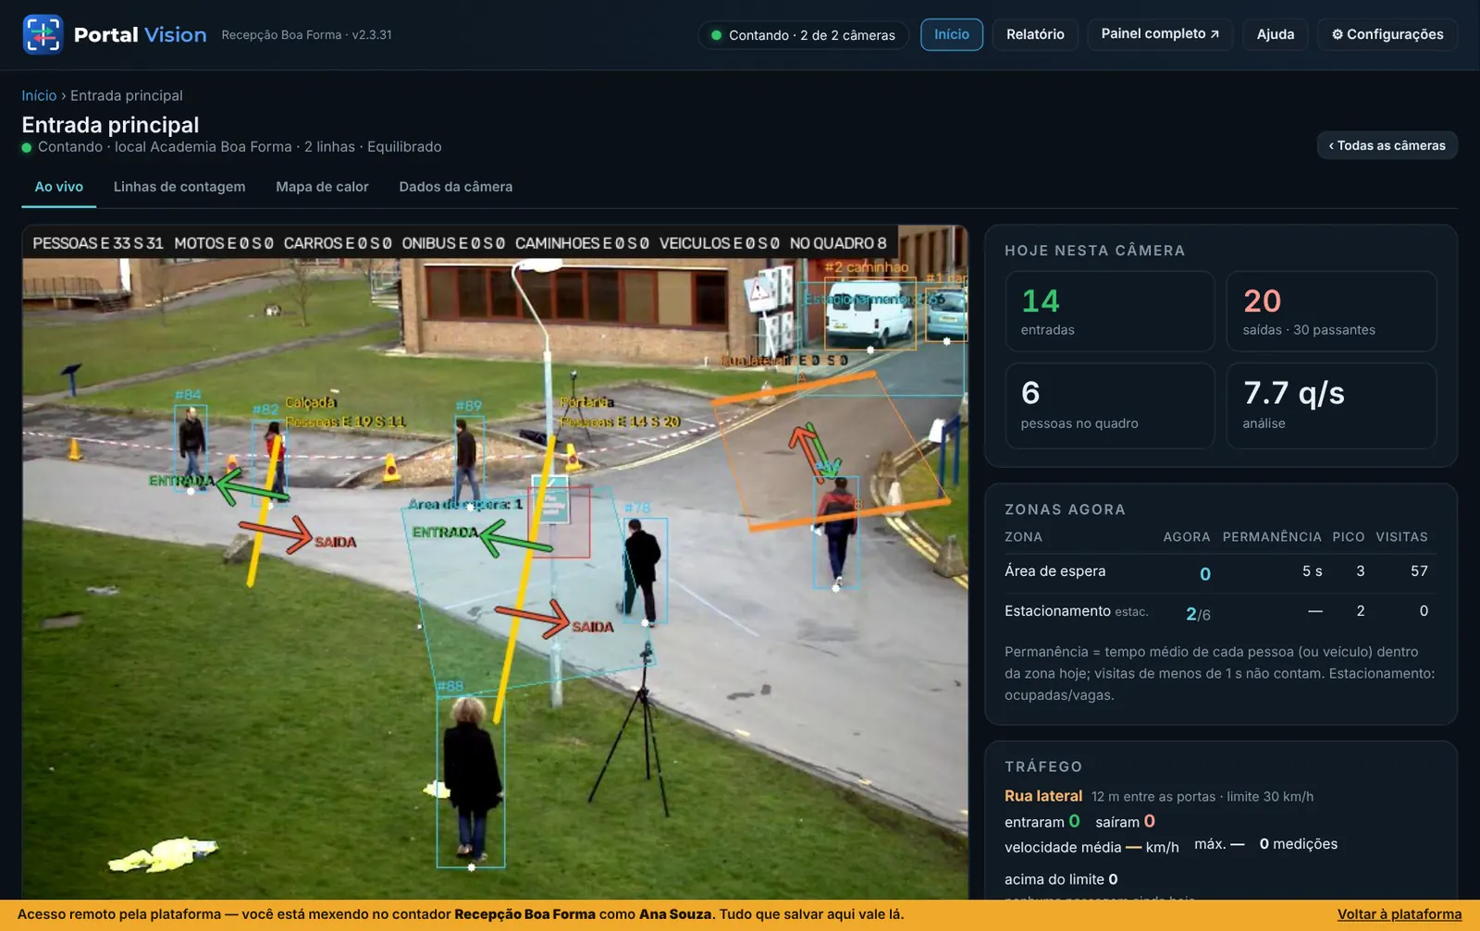The width and height of the screenshot is (1480, 931).
Task: Switch to Linhas de contagem tab
Action: [179, 187]
